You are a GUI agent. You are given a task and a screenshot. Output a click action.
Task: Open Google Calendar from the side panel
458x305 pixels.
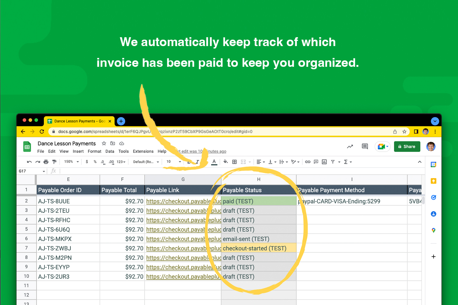click(x=433, y=164)
